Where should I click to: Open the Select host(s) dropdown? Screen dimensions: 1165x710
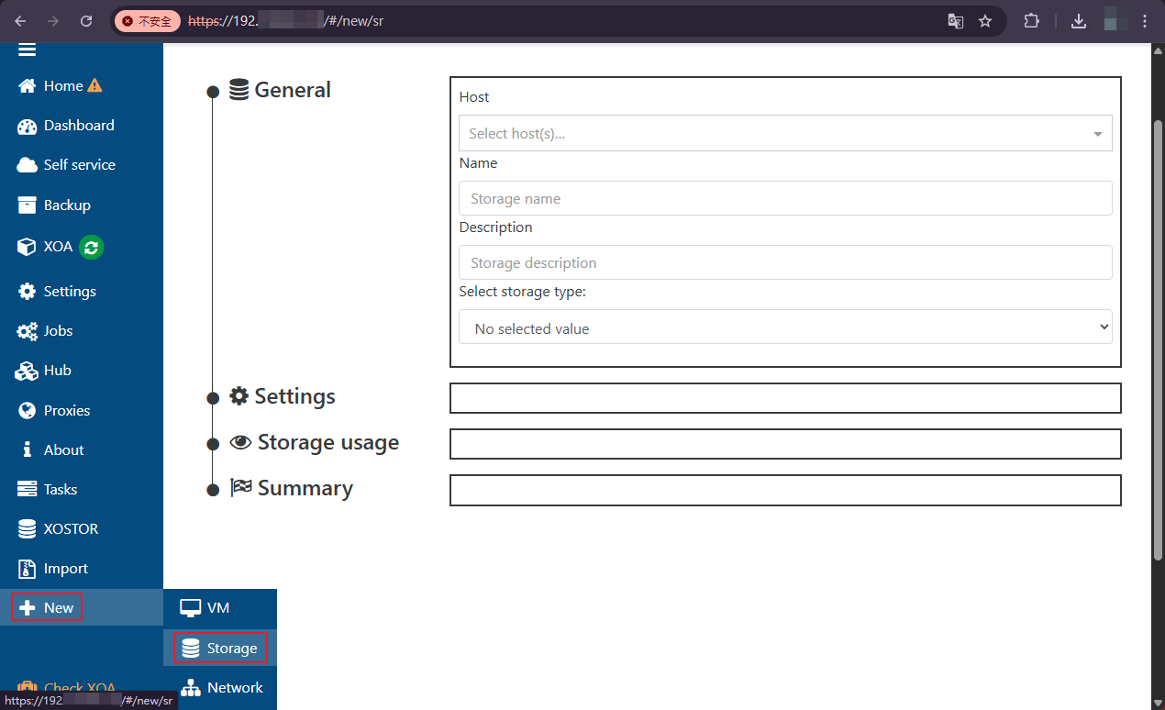coord(785,133)
